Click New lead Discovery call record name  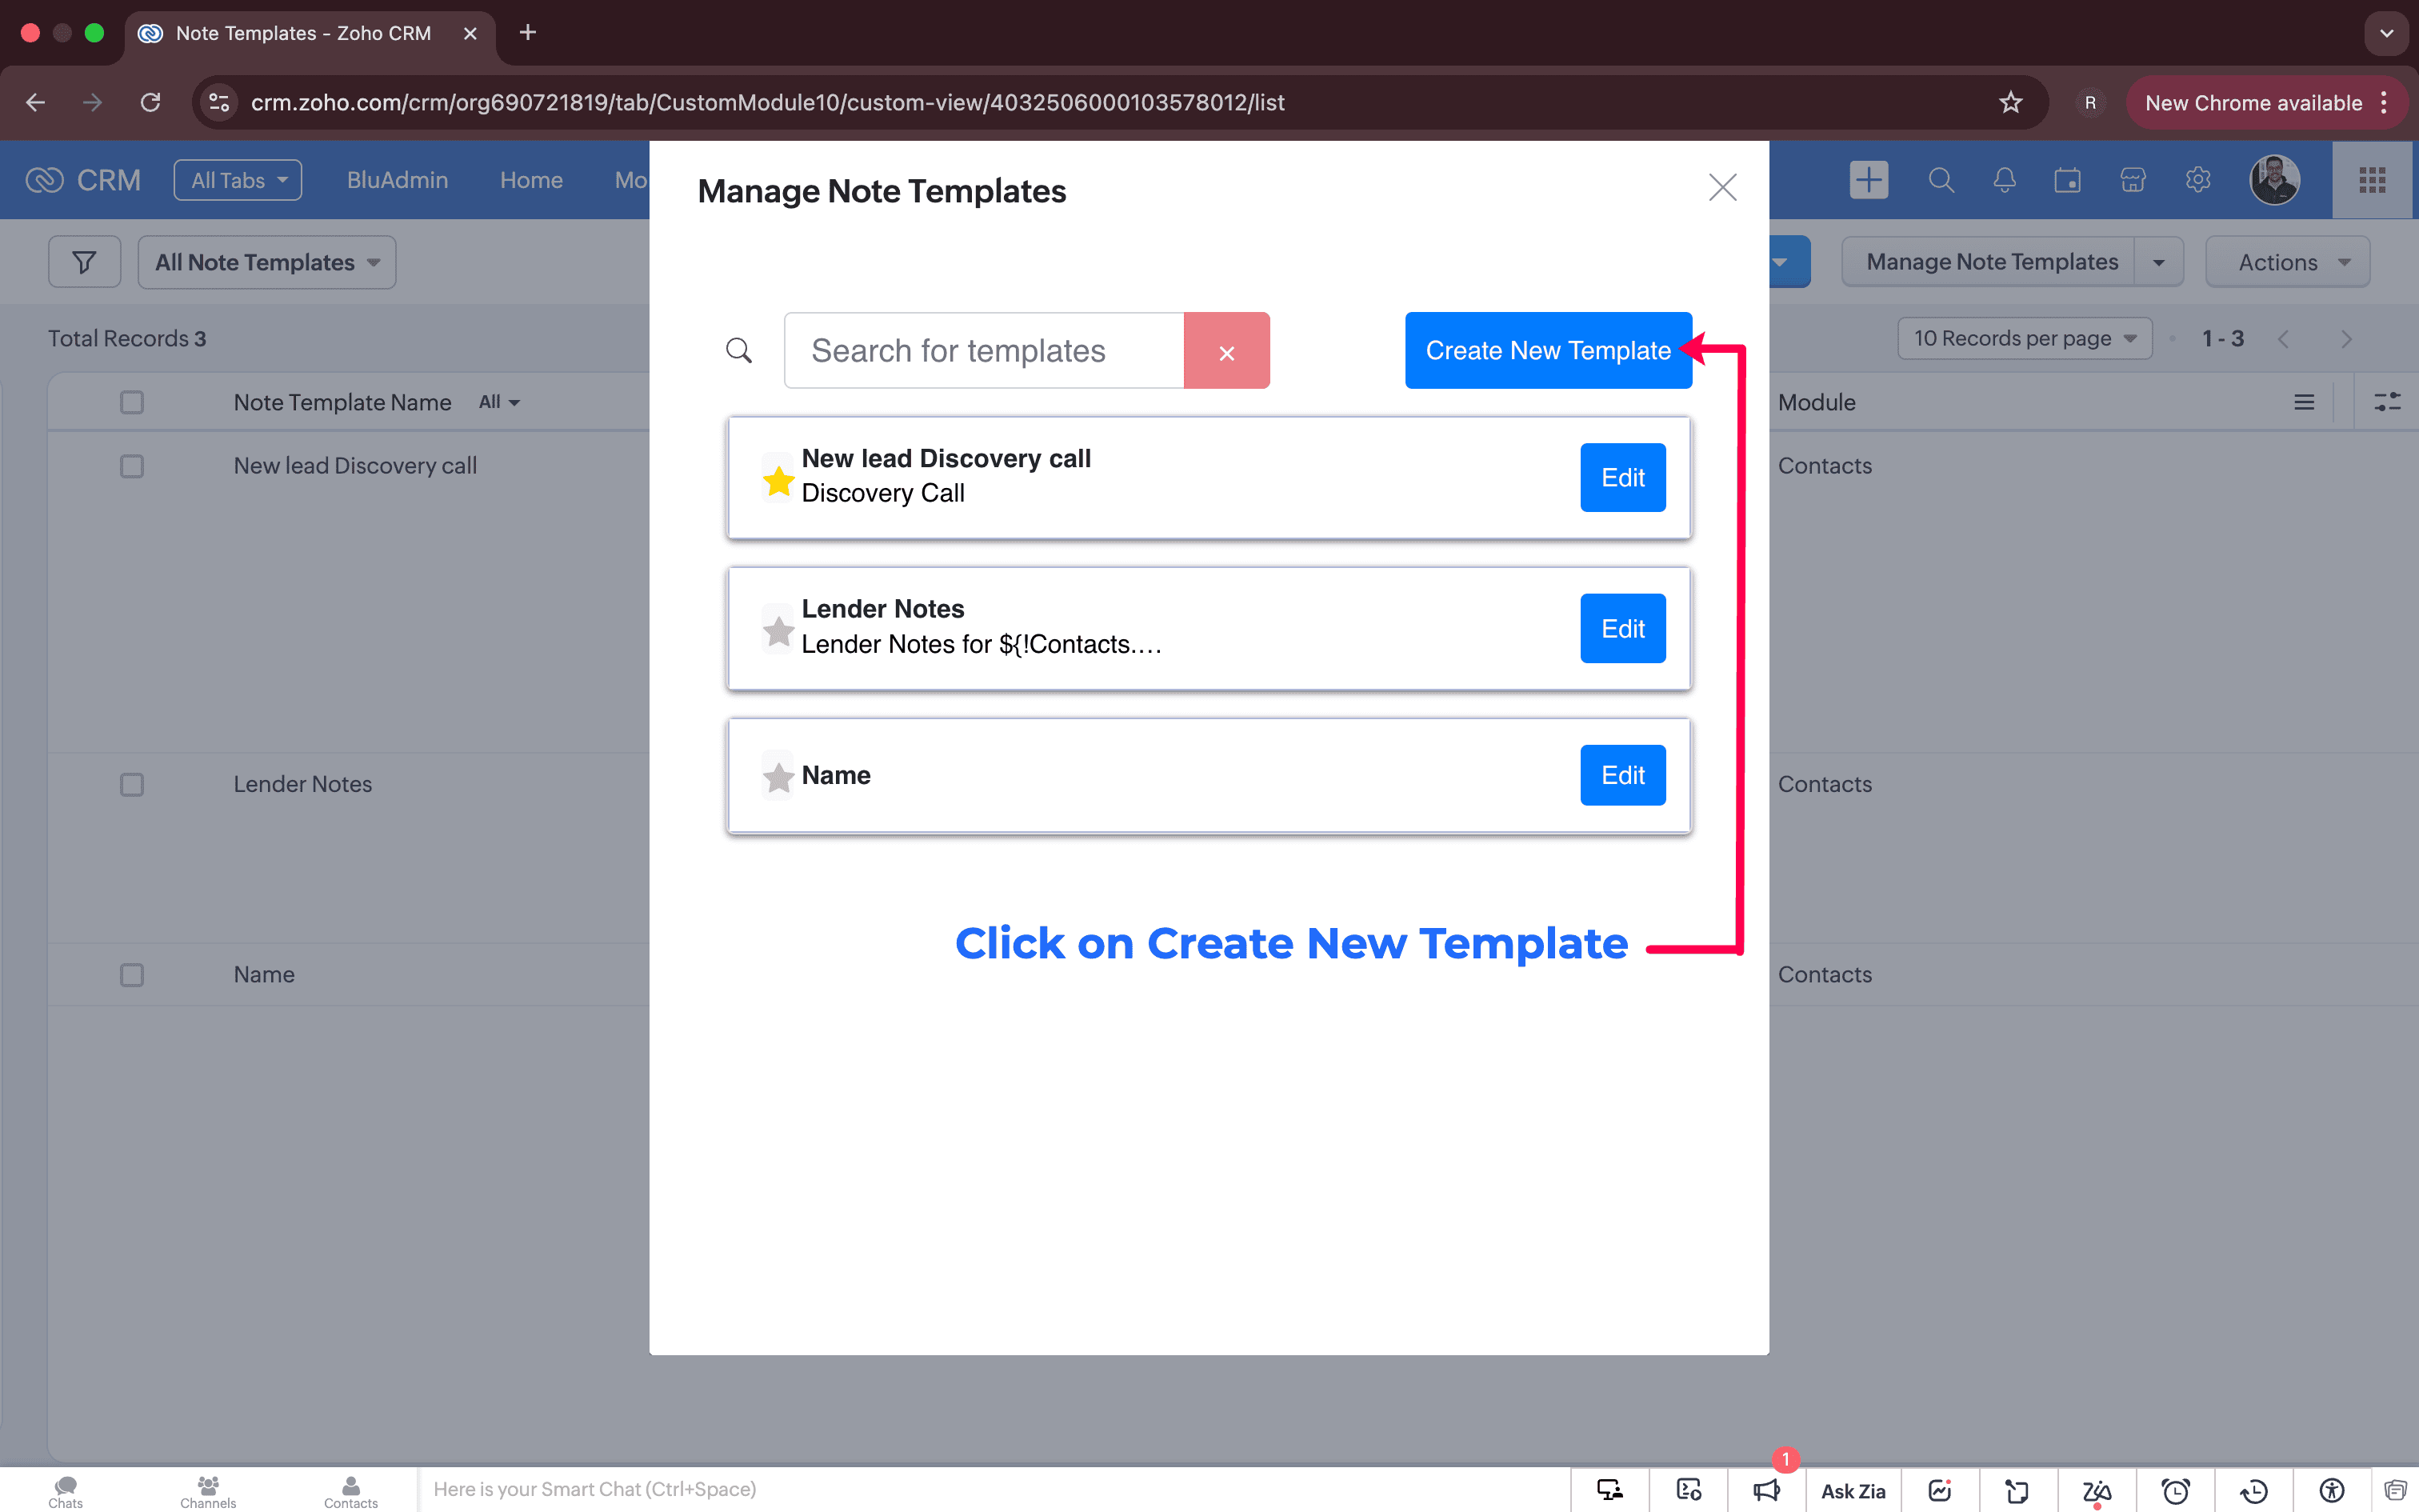[355, 466]
